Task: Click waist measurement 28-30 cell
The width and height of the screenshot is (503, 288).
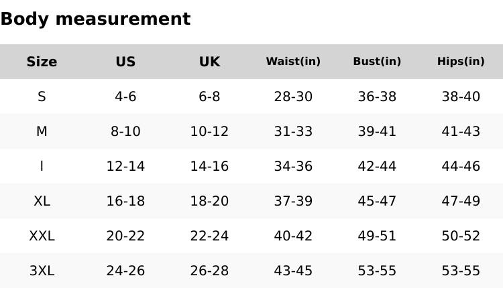Action: (x=293, y=96)
